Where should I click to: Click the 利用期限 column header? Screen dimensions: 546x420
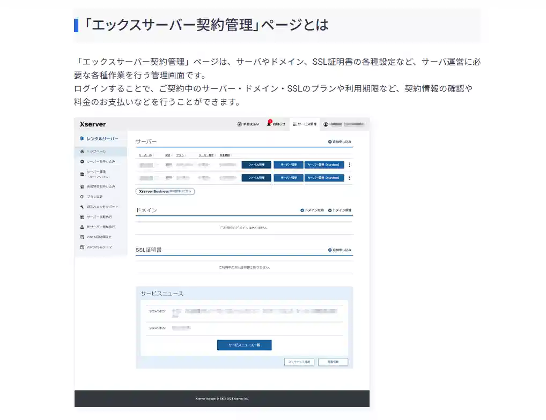tap(225, 155)
